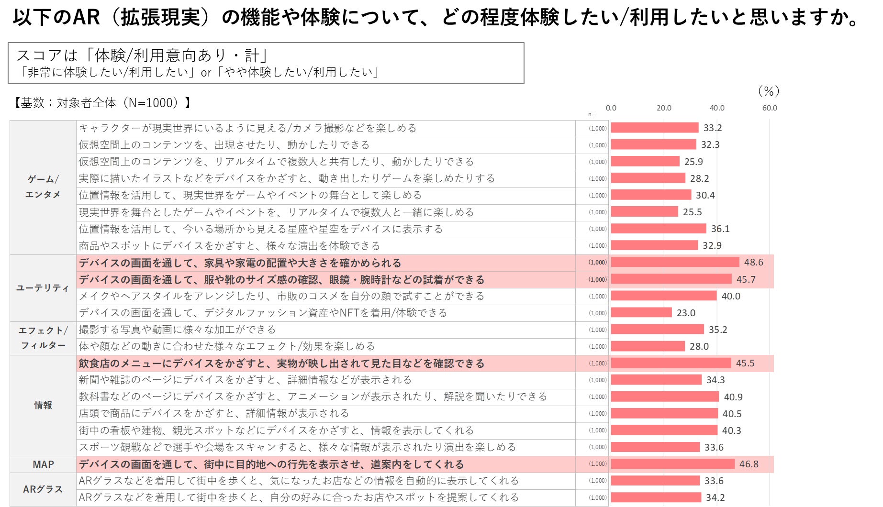Image resolution: width=883 pixels, height=507 pixels.
Task: Select the 情報 category cell
Action: [x=43, y=405]
